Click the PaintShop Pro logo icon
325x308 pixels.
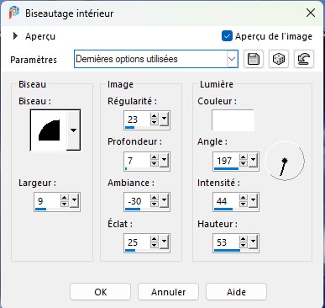[x=13, y=13]
